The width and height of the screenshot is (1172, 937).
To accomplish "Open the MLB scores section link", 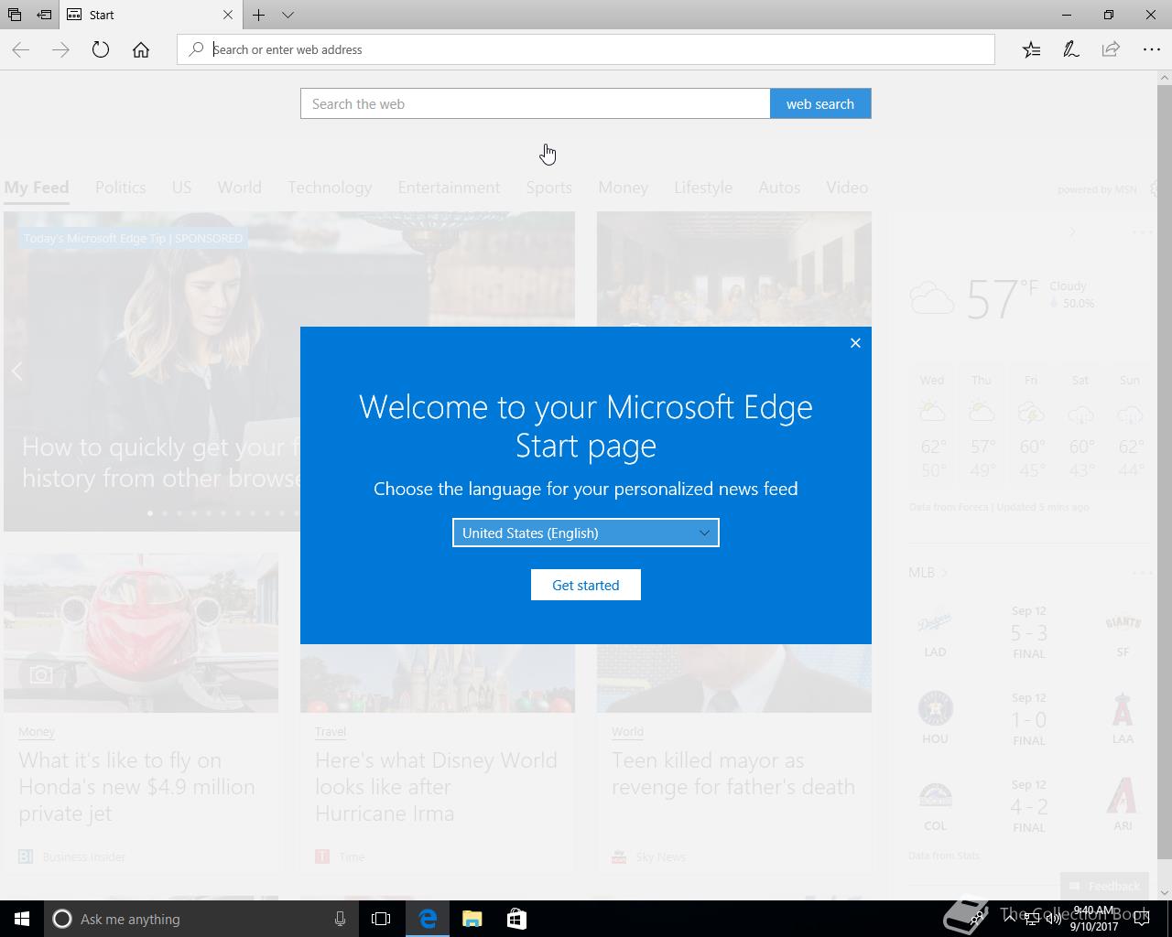I will [x=928, y=572].
